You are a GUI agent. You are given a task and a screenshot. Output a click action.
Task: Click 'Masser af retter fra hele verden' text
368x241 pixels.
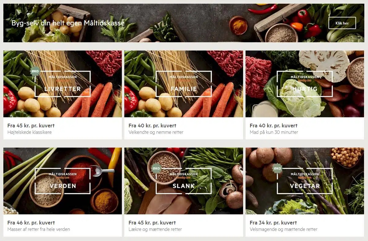(39, 229)
